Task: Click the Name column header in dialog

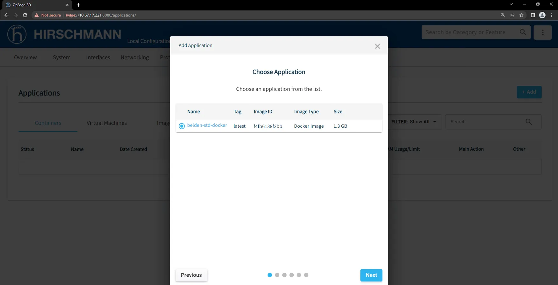Action: [x=193, y=112]
